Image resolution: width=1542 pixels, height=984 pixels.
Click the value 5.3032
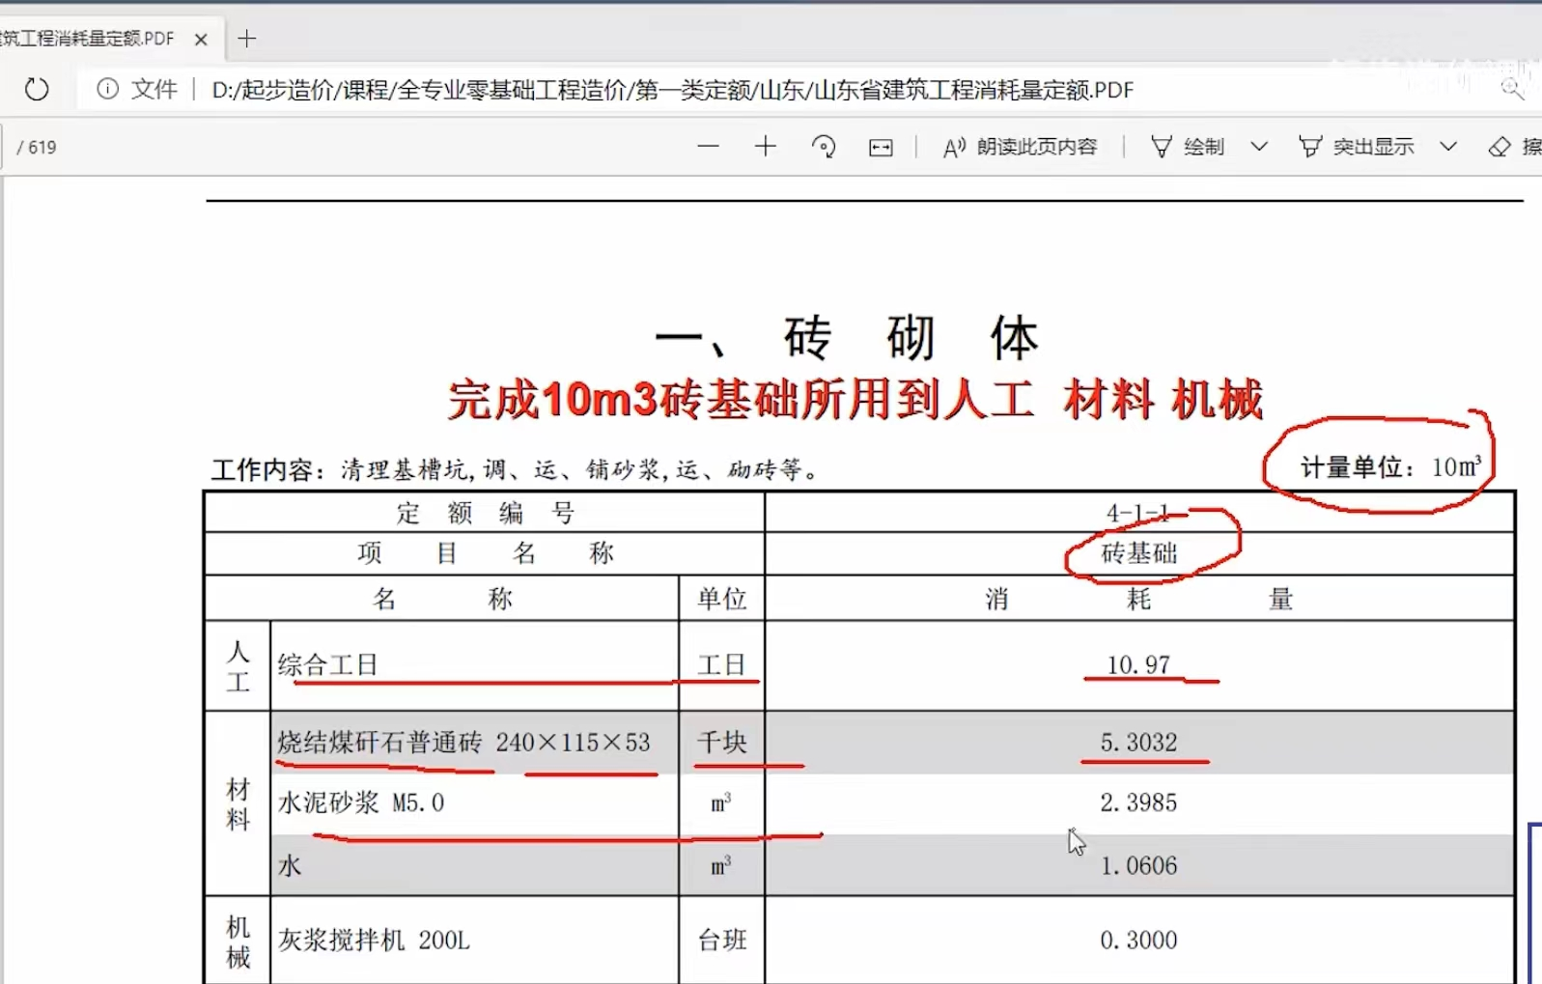(x=1138, y=743)
